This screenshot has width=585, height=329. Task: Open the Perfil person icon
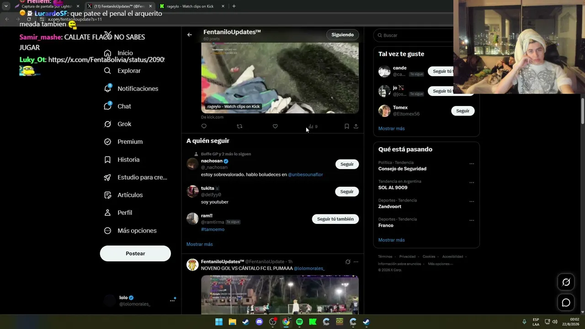click(x=107, y=212)
